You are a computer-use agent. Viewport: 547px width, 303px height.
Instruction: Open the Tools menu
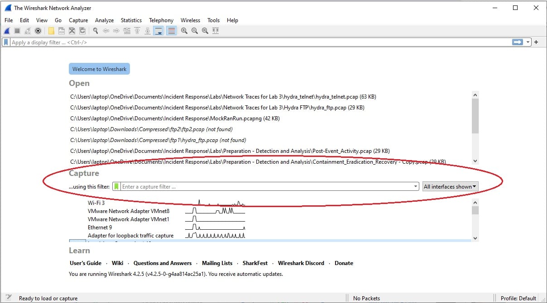coord(213,20)
